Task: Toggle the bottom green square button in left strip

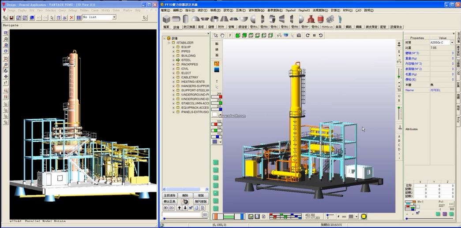Action: click(x=216, y=208)
